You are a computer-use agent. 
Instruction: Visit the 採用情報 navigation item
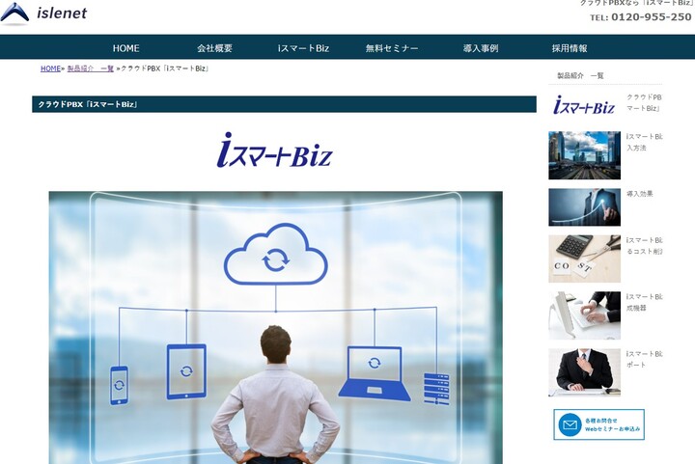tap(570, 48)
